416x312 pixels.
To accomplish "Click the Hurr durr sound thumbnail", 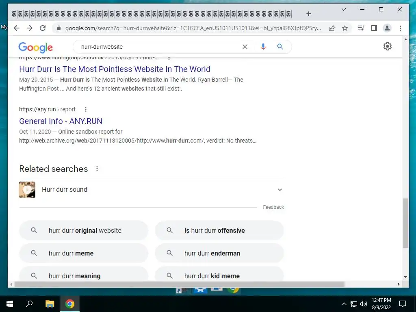I will pos(27,190).
